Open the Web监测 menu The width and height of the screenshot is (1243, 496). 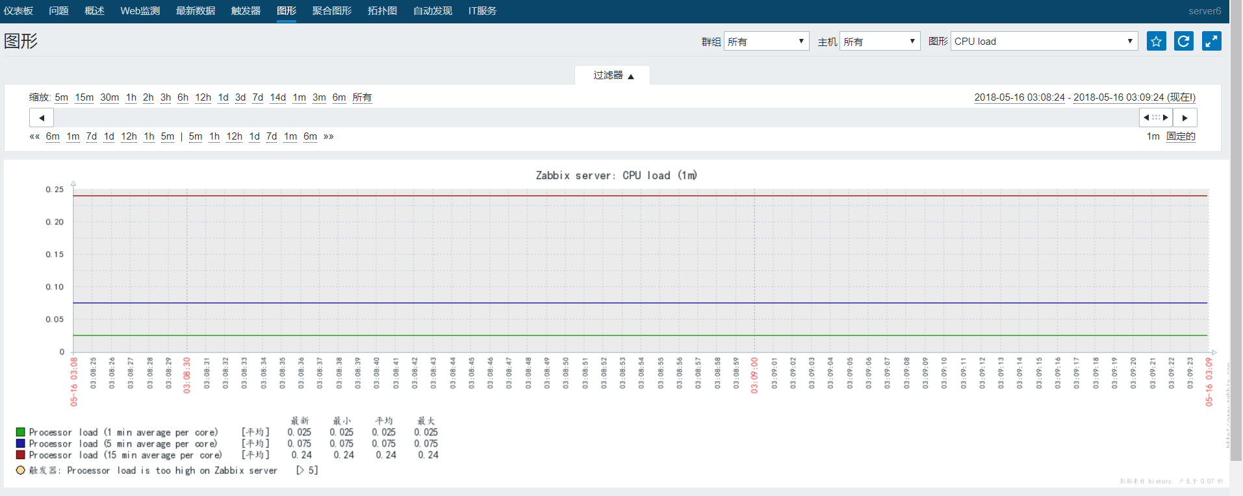pos(140,11)
